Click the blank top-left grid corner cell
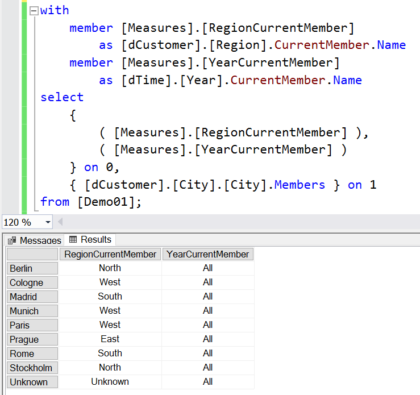This screenshot has width=420, height=395. 32,254
